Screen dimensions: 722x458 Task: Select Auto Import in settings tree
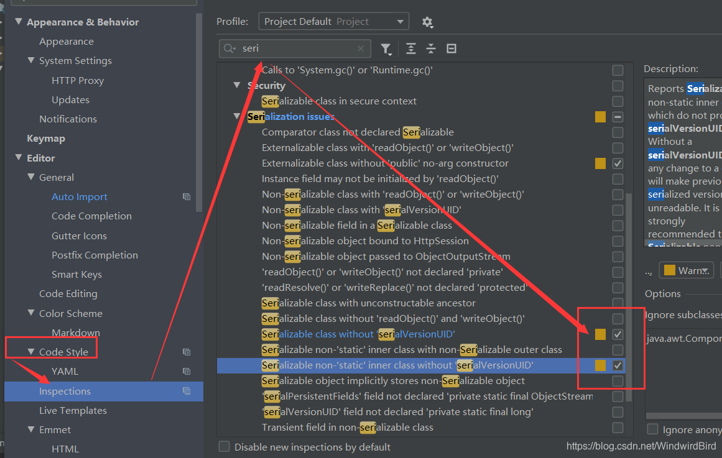tap(79, 197)
